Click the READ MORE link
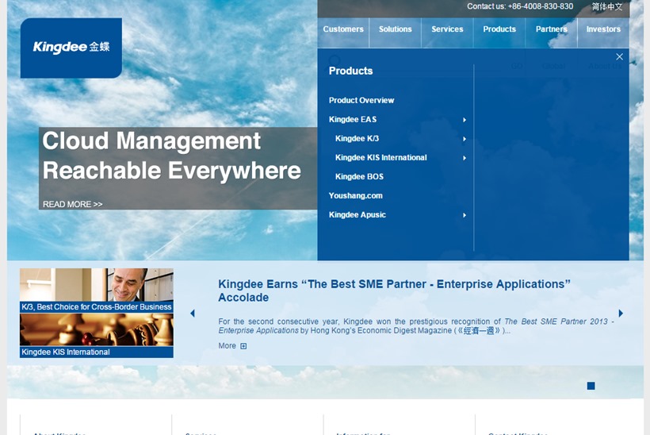 point(72,204)
